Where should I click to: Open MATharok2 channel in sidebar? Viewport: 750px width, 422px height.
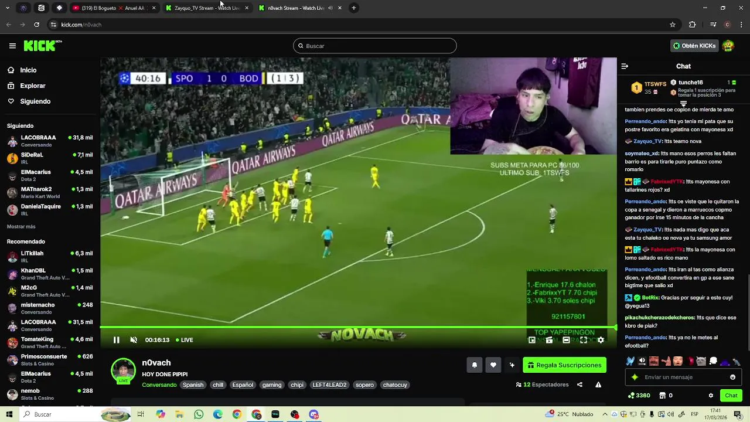coord(50,193)
